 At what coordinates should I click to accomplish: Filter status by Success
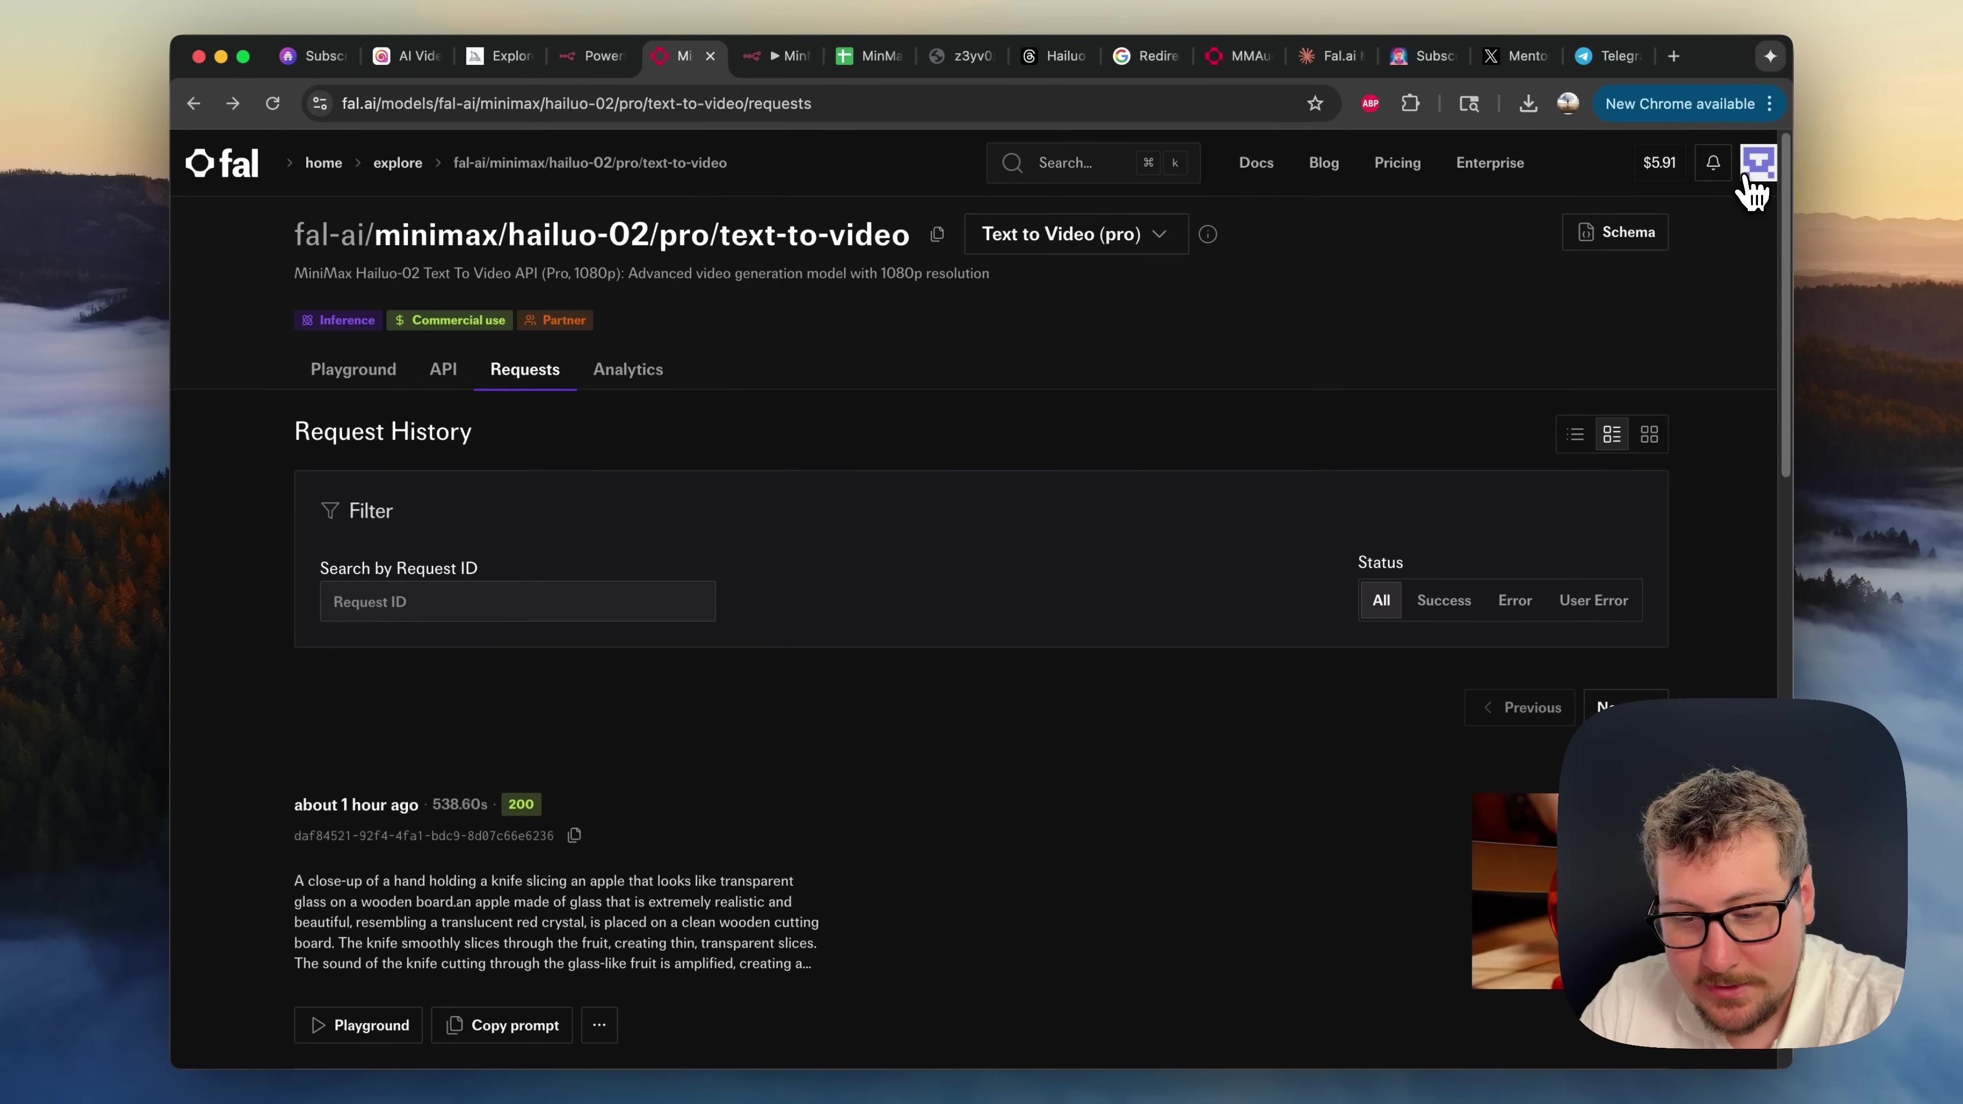(1444, 601)
